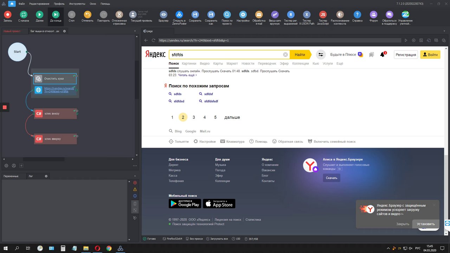Click the URL address field
450x253 pixels.
tap(279, 40)
